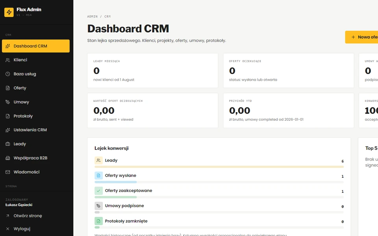Click the Nowa oferta button
This screenshot has height=236, width=378.
coord(361,37)
